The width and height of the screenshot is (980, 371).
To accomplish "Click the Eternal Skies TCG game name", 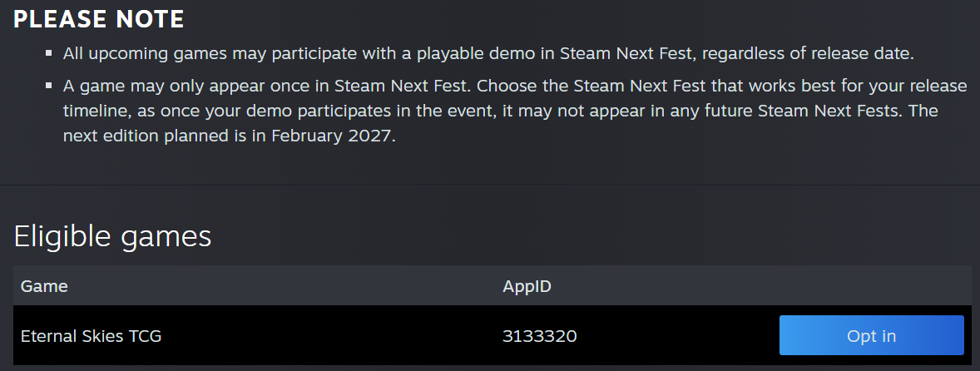I will click(x=91, y=336).
